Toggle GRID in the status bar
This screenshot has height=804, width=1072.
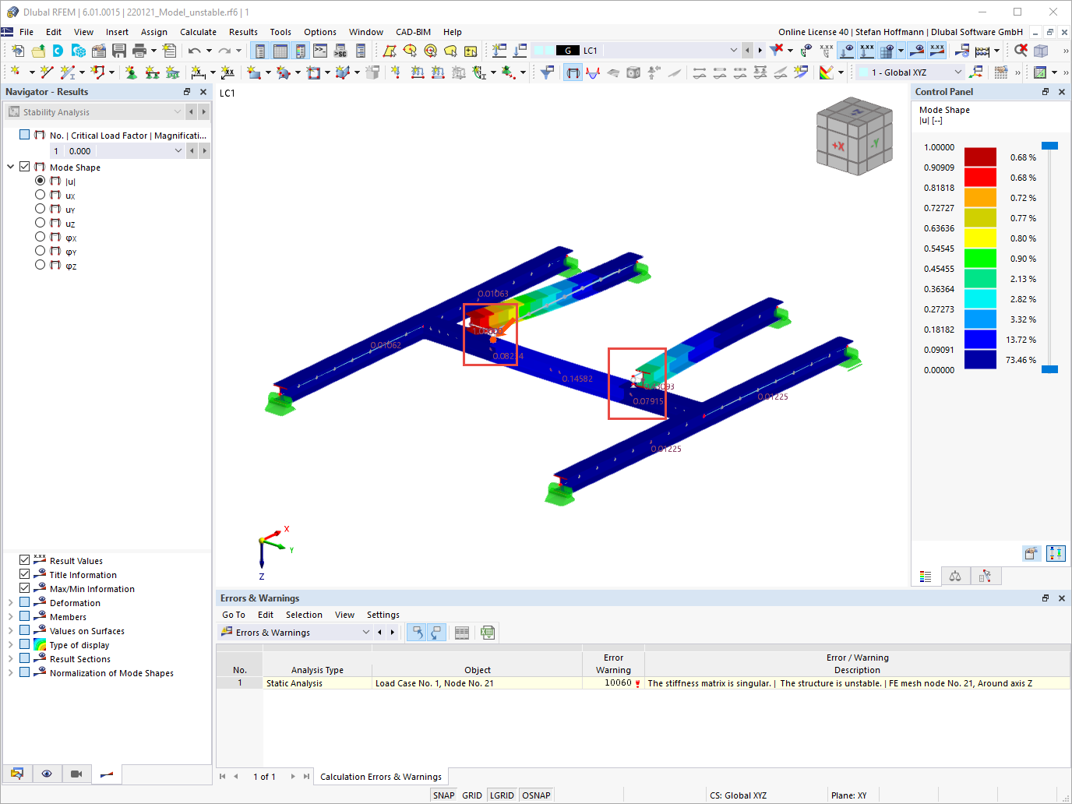coord(472,795)
